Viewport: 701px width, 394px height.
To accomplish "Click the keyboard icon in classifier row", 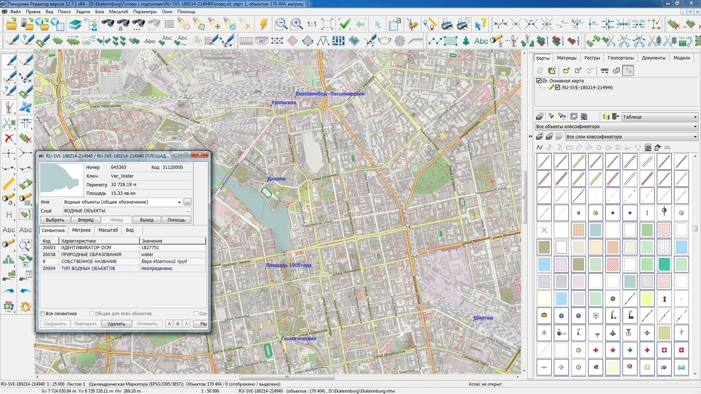I will 648,147.
